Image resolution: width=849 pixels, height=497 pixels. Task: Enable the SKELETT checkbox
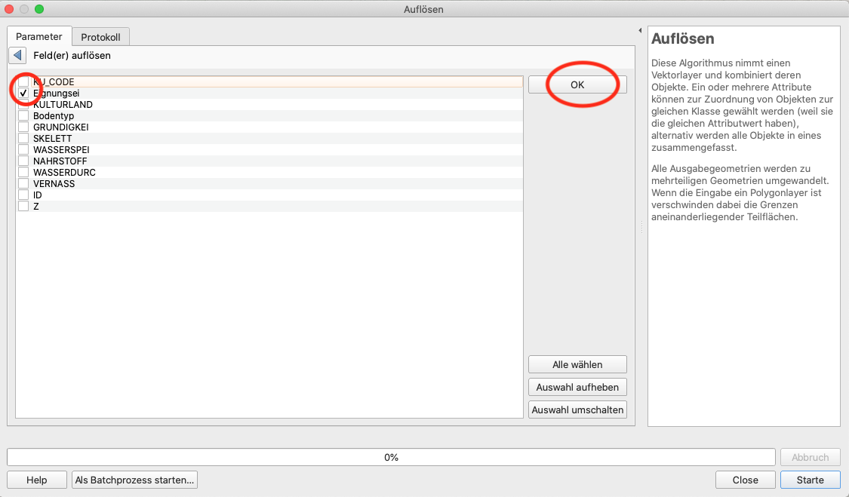pyautogui.click(x=23, y=139)
